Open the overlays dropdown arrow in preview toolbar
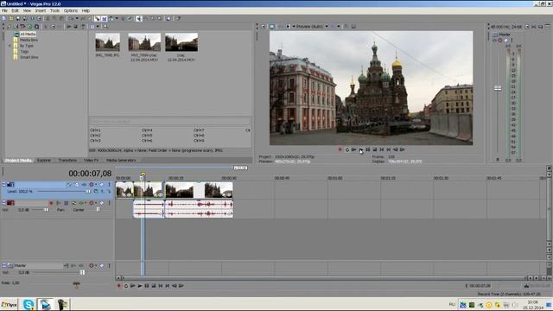 click(x=339, y=27)
